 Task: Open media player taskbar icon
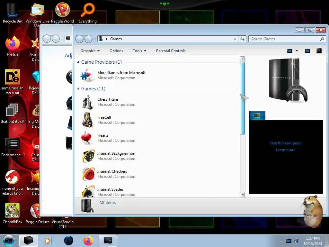(48, 241)
